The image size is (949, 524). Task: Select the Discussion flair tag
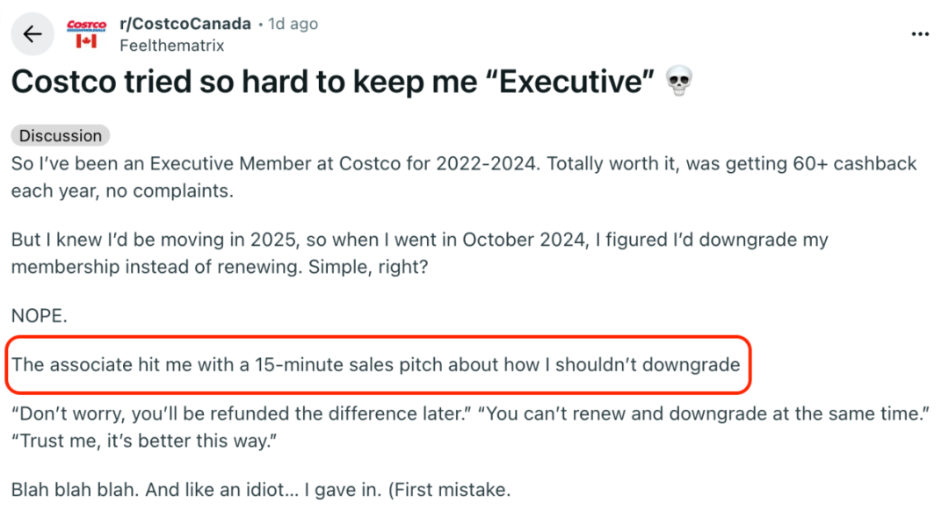[61, 135]
